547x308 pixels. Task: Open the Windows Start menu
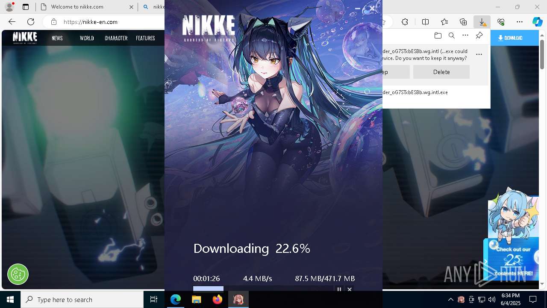coord(10,299)
